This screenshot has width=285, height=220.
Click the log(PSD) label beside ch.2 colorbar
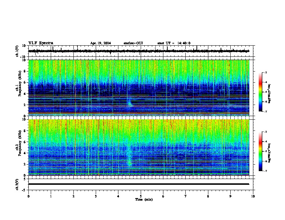(x=270, y=153)
